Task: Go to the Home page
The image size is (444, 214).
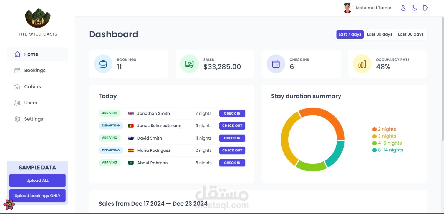Action: pyautogui.click(x=37, y=54)
